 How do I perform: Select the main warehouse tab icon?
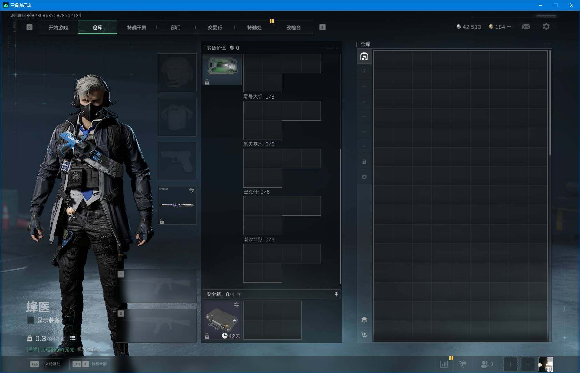click(x=364, y=57)
